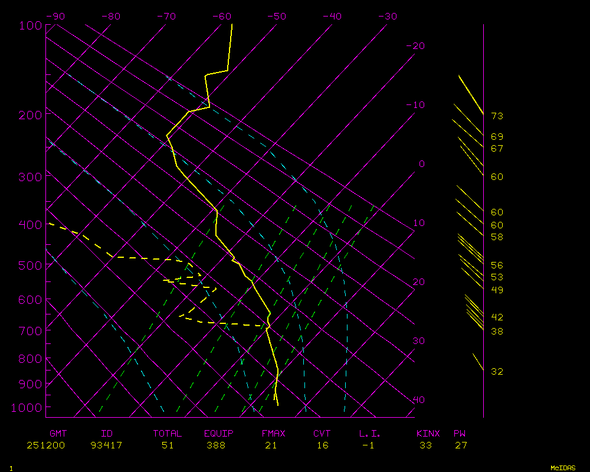Click the 0 isotherm label on right
The image size is (590, 472).
pos(421,164)
